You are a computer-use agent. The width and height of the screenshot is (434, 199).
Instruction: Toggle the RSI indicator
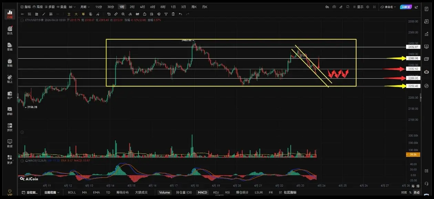tap(227, 192)
